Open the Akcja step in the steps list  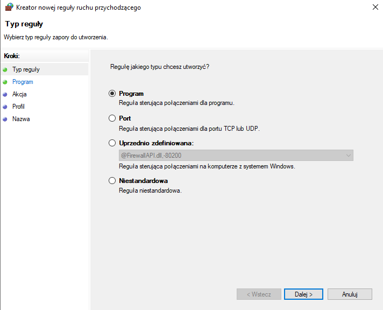click(x=19, y=94)
